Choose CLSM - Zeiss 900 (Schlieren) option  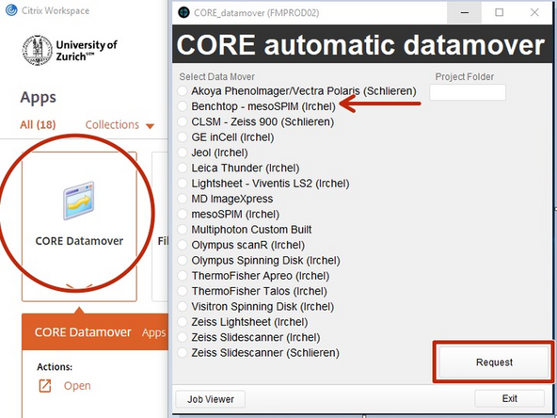(x=183, y=121)
